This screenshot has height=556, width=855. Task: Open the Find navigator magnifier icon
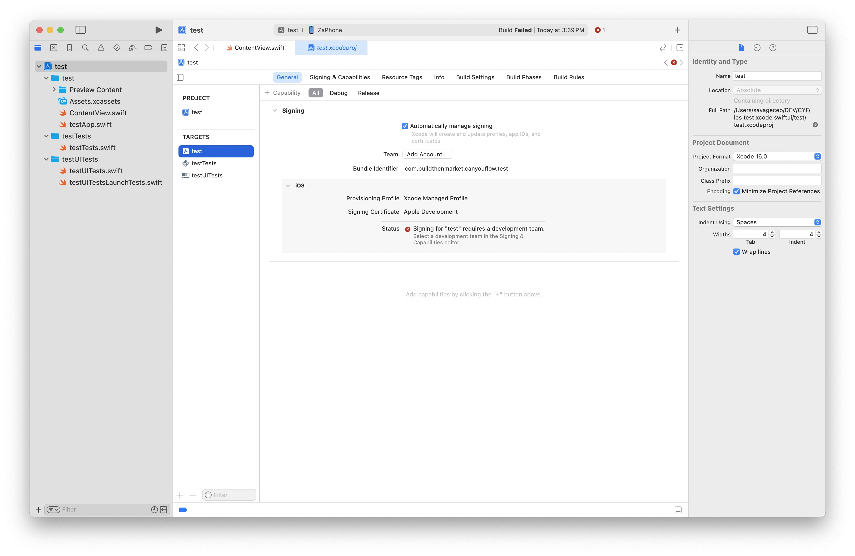(85, 47)
